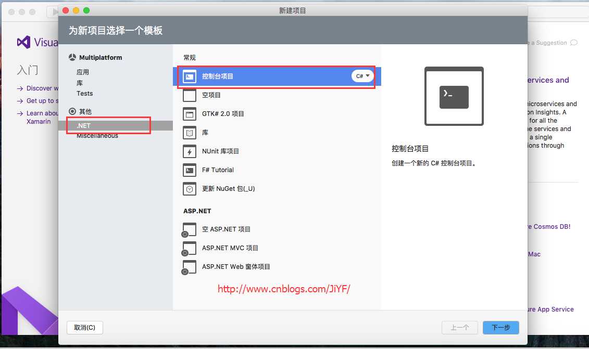Click the ASP.NET Web Forms project icon
This screenshot has width=589, height=349.
pos(189,267)
